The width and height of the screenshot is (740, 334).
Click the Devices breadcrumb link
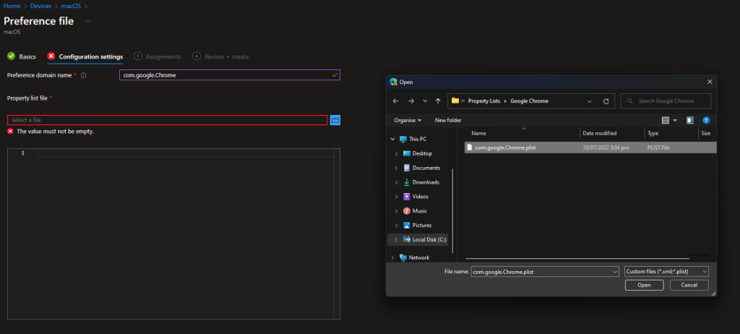pos(40,6)
